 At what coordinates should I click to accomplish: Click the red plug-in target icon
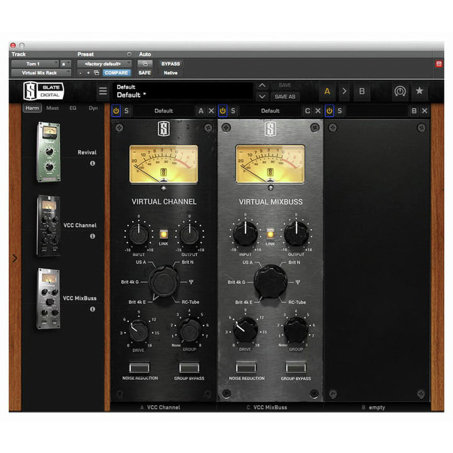click(439, 64)
